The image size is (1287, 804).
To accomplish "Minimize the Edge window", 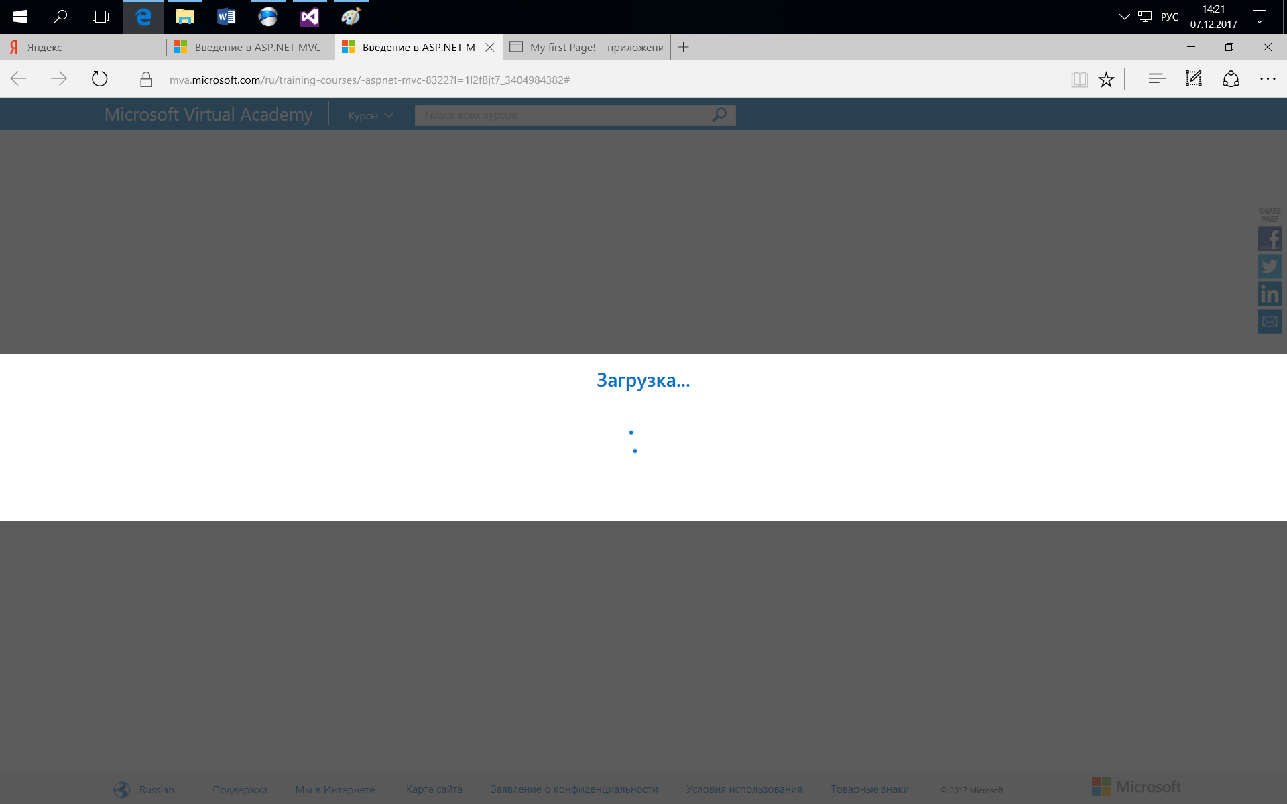I will [x=1191, y=47].
